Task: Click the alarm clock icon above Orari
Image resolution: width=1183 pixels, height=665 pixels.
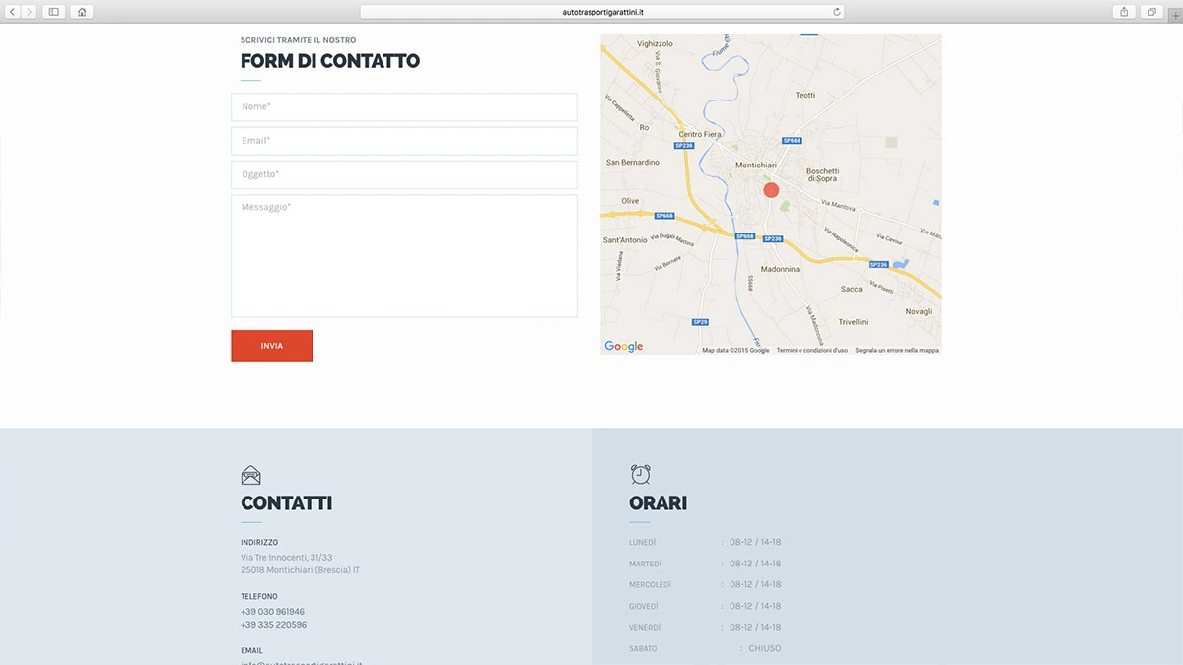Action: pos(640,474)
